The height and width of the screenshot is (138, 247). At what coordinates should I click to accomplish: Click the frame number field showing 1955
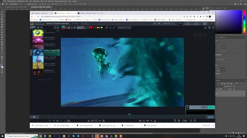210,117
